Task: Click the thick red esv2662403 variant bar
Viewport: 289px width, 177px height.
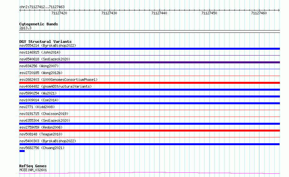Action: coord(149,83)
